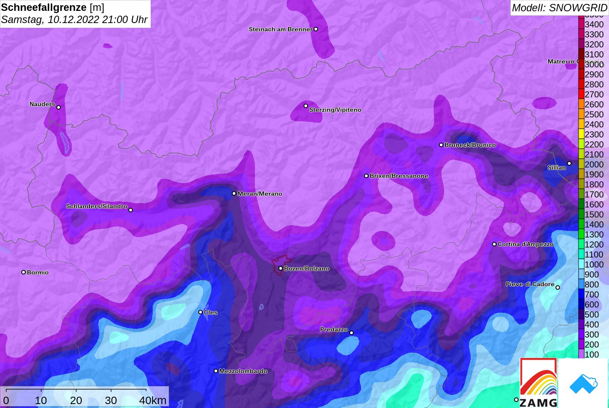Image resolution: width=609 pixels, height=408 pixels.
Task: Pick the 1000 m cyan legend swatch
Action: tap(581, 264)
